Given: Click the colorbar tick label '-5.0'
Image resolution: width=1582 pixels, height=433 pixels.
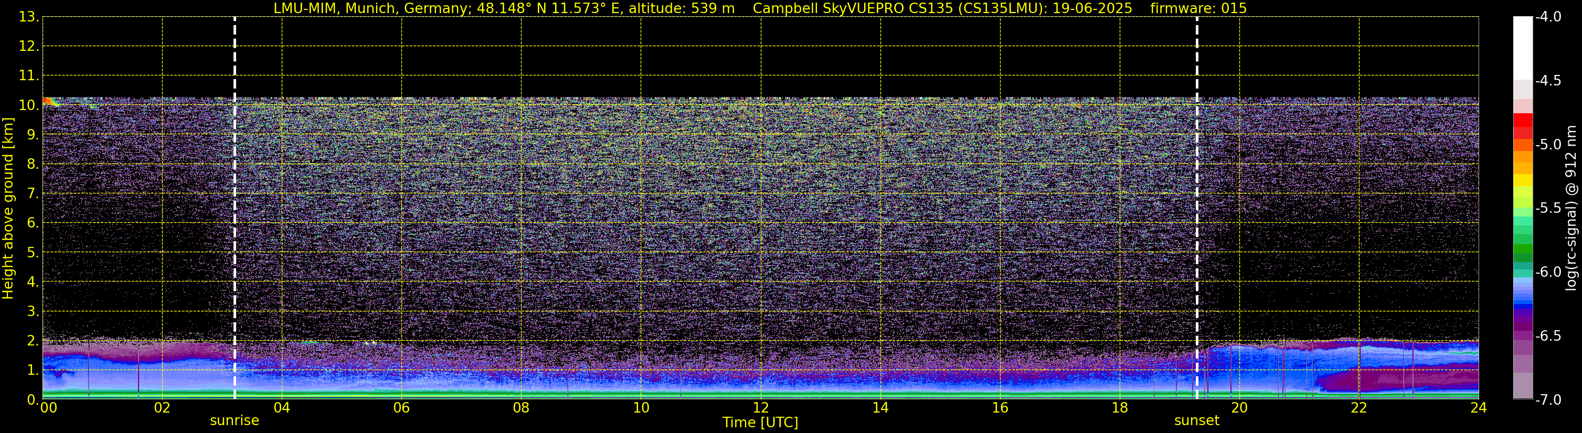Looking at the screenshot, I should [x=1547, y=145].
